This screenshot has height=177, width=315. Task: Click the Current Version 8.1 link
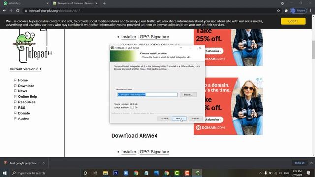pyautogui.click(x=26, y=69)
